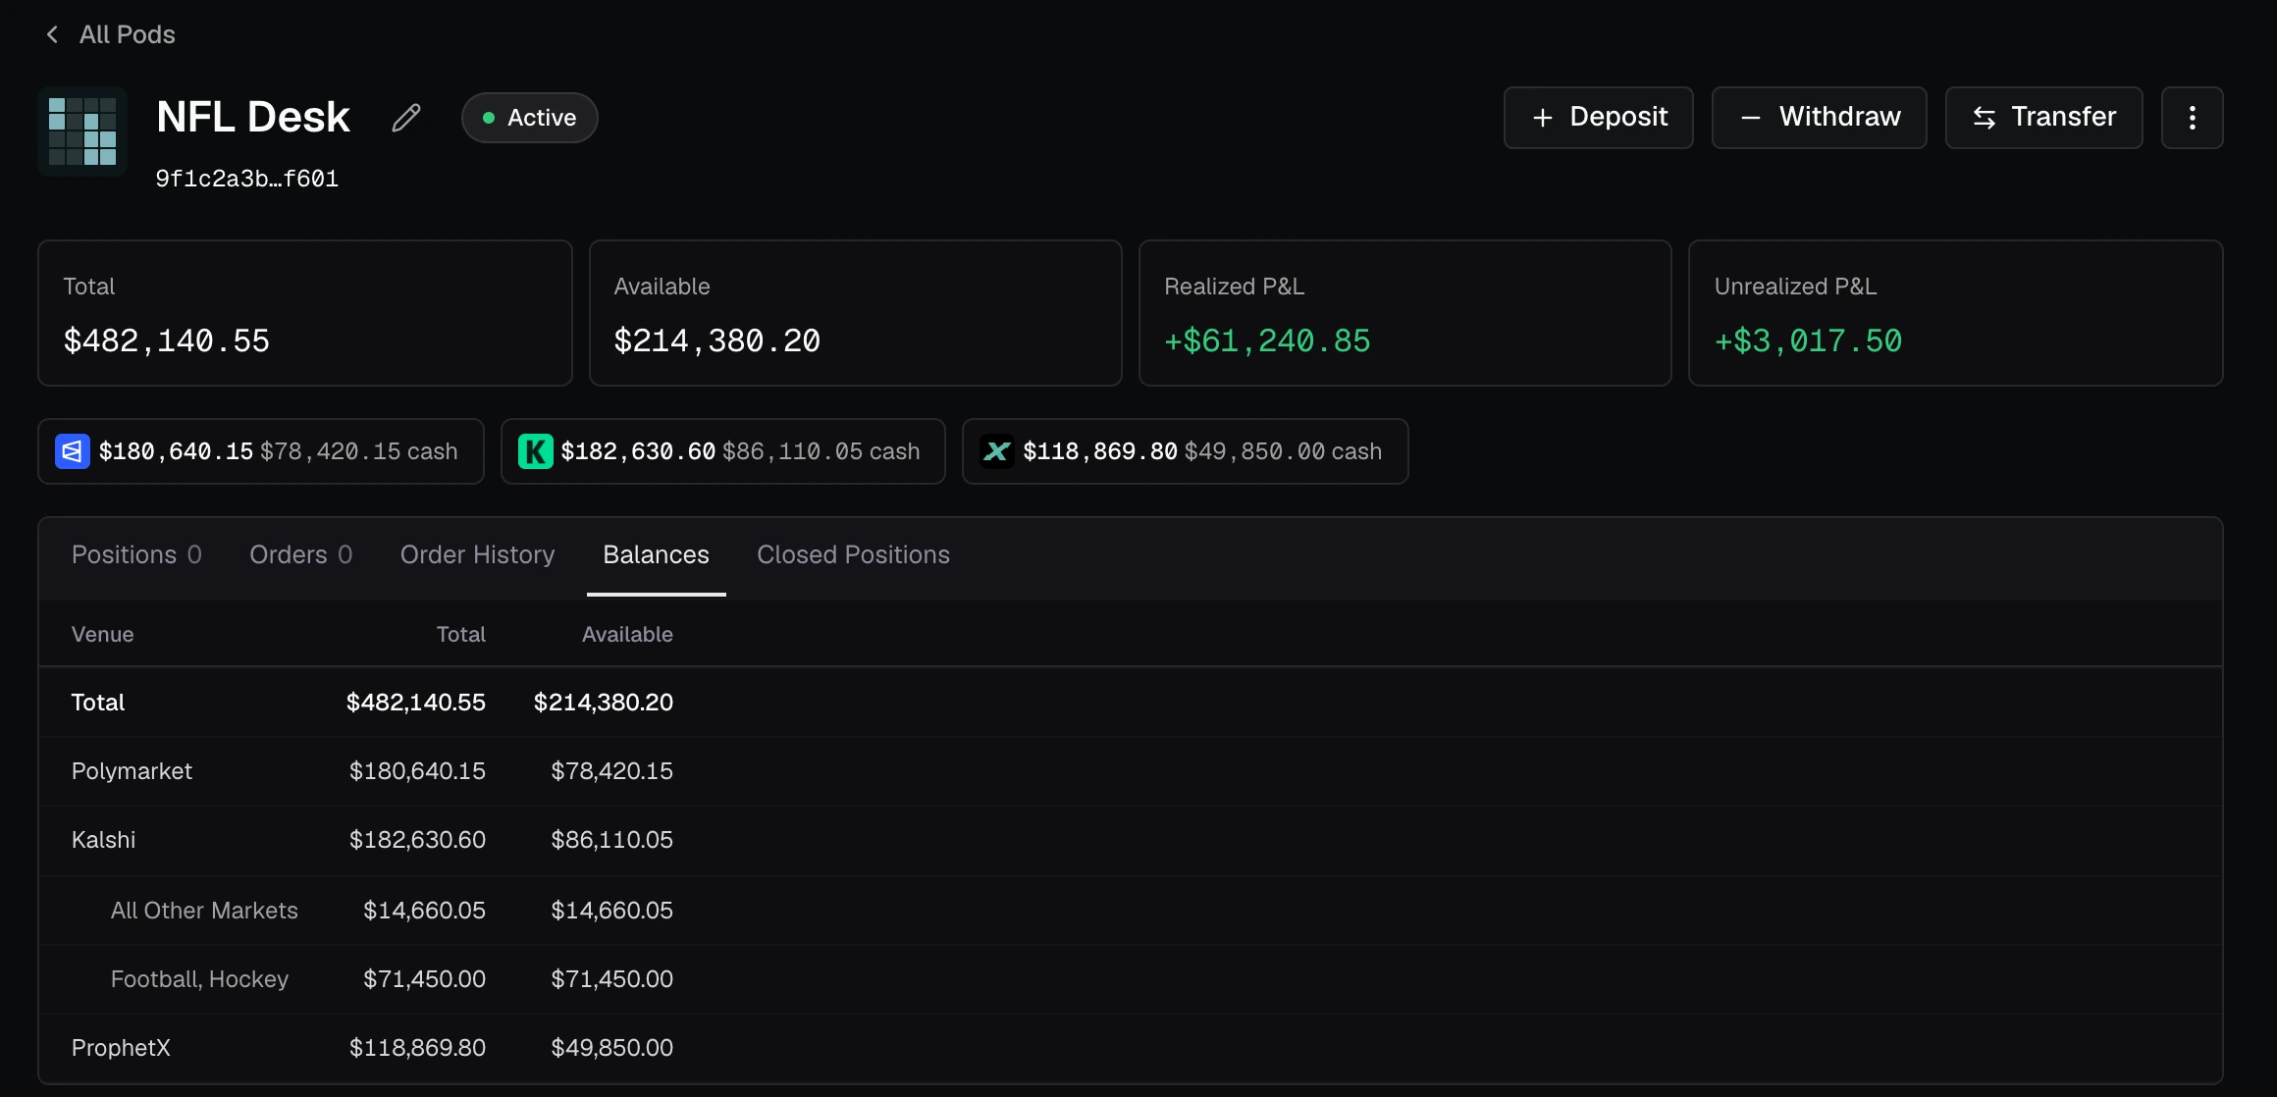Edit the NFL Desk pod name
Viewport: 2277px width, 1097px height.
(x=406, y=118)
